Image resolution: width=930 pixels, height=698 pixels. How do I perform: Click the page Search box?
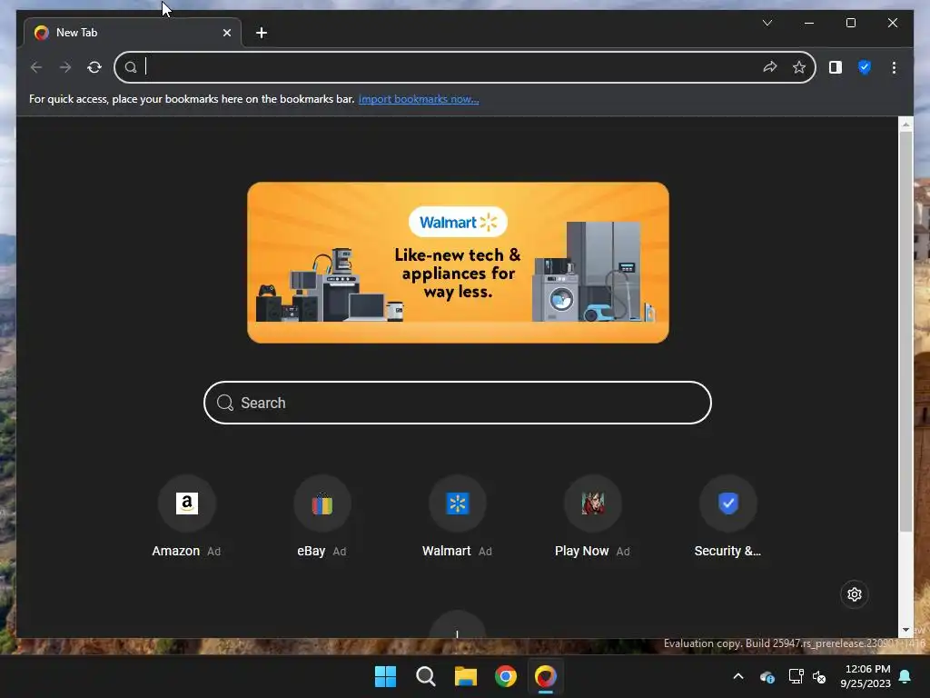pyautogui.click(x=458, y=403)
